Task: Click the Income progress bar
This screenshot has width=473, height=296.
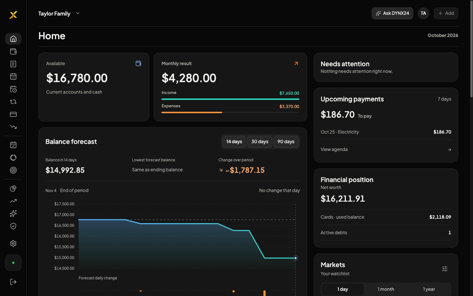Action: coord(230,99)
